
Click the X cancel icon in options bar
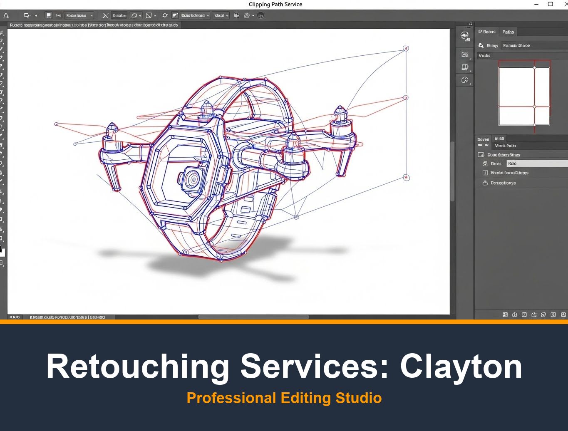(105, 15)
